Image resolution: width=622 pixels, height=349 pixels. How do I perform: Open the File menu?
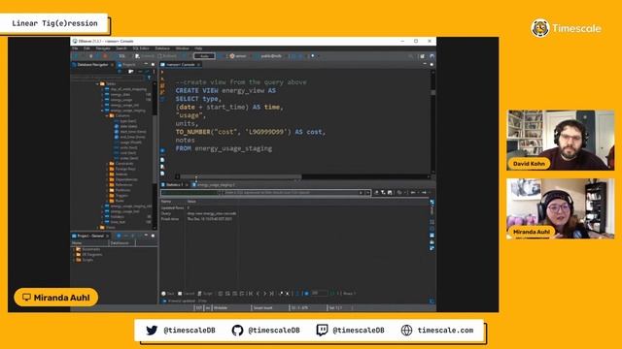click(75, 48)
